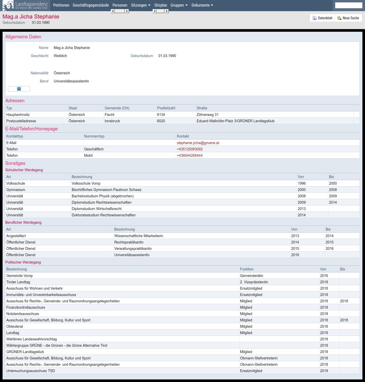Click the Datenblatt document icon

click(315, 18)
